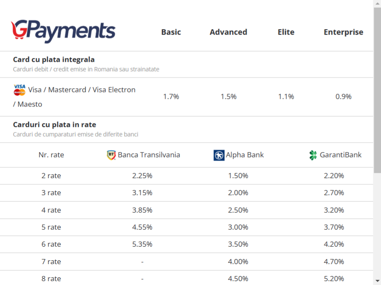381x285 pixels.
Task: Click GarantiBank 2.70% cell
Action: tap(334, 193)
